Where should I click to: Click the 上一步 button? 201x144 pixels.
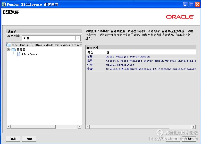(173, 139)
